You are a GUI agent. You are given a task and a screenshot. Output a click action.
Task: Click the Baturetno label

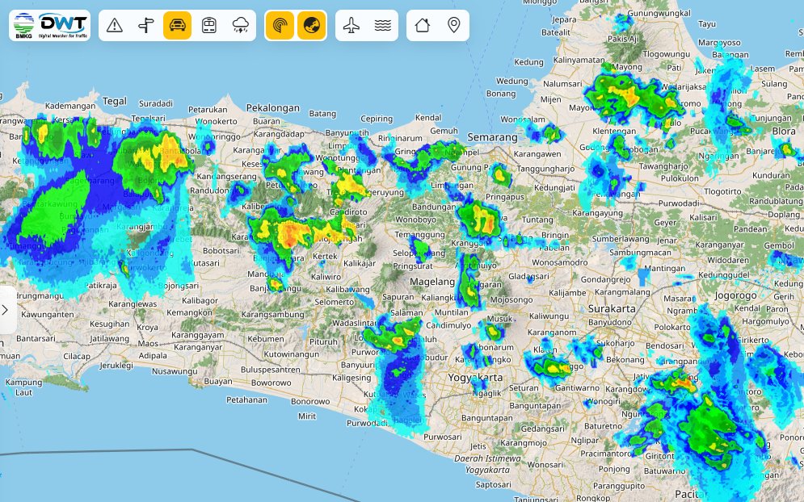tap(603, 425)
